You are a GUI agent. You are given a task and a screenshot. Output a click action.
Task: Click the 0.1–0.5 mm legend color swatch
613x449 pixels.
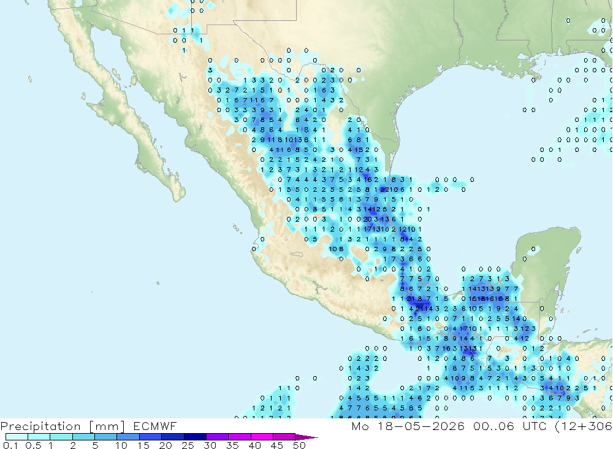(x=17, y=437)
